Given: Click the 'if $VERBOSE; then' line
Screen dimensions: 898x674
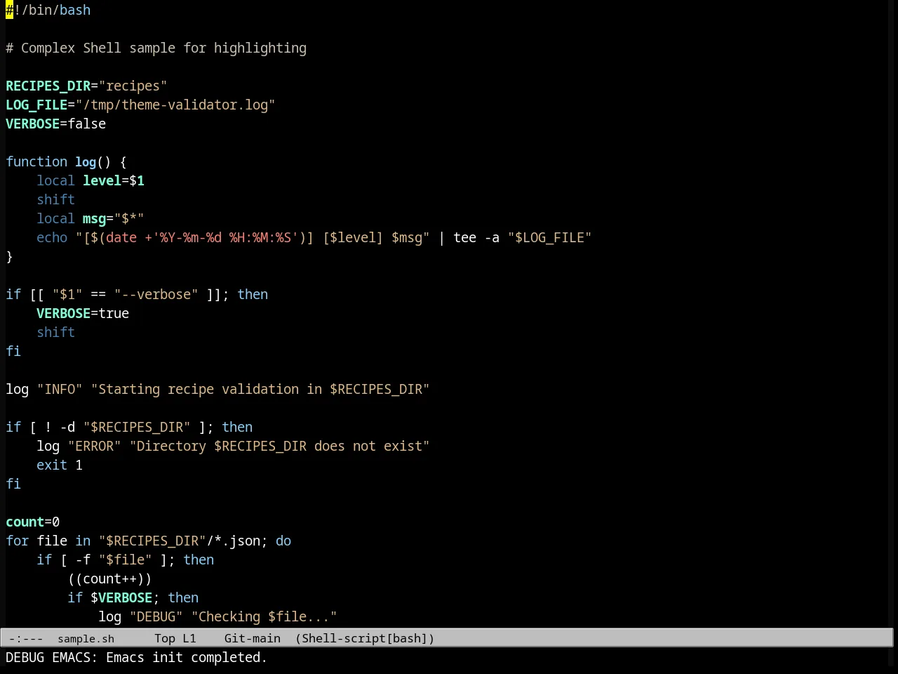Looking at the screenshot, I should pyautogui.click(x=133, y=597).
